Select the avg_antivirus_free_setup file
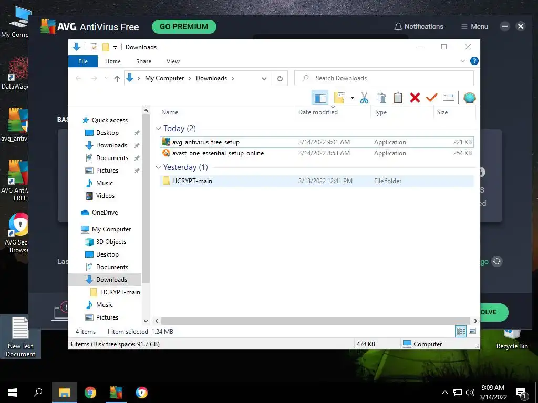Image resolution: width=538 pixels, height=403 pixels. pyautogui.click(x=317, y=142)
